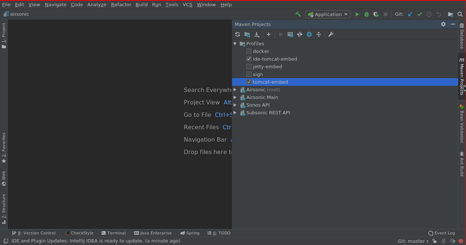The width and height of the screenshot is (466, 245).
Task: Collapse all Maven tree nodes
Action: click(319, 34)
